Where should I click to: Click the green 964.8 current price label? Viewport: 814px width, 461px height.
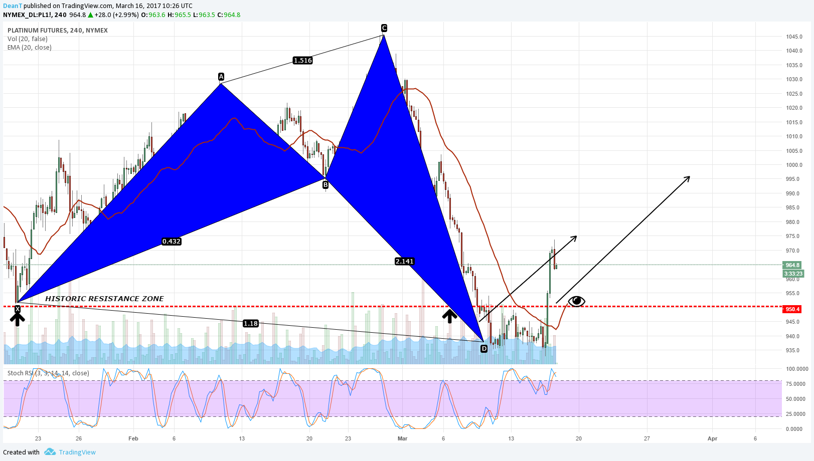pyautogui.click(x=792, y=265)
